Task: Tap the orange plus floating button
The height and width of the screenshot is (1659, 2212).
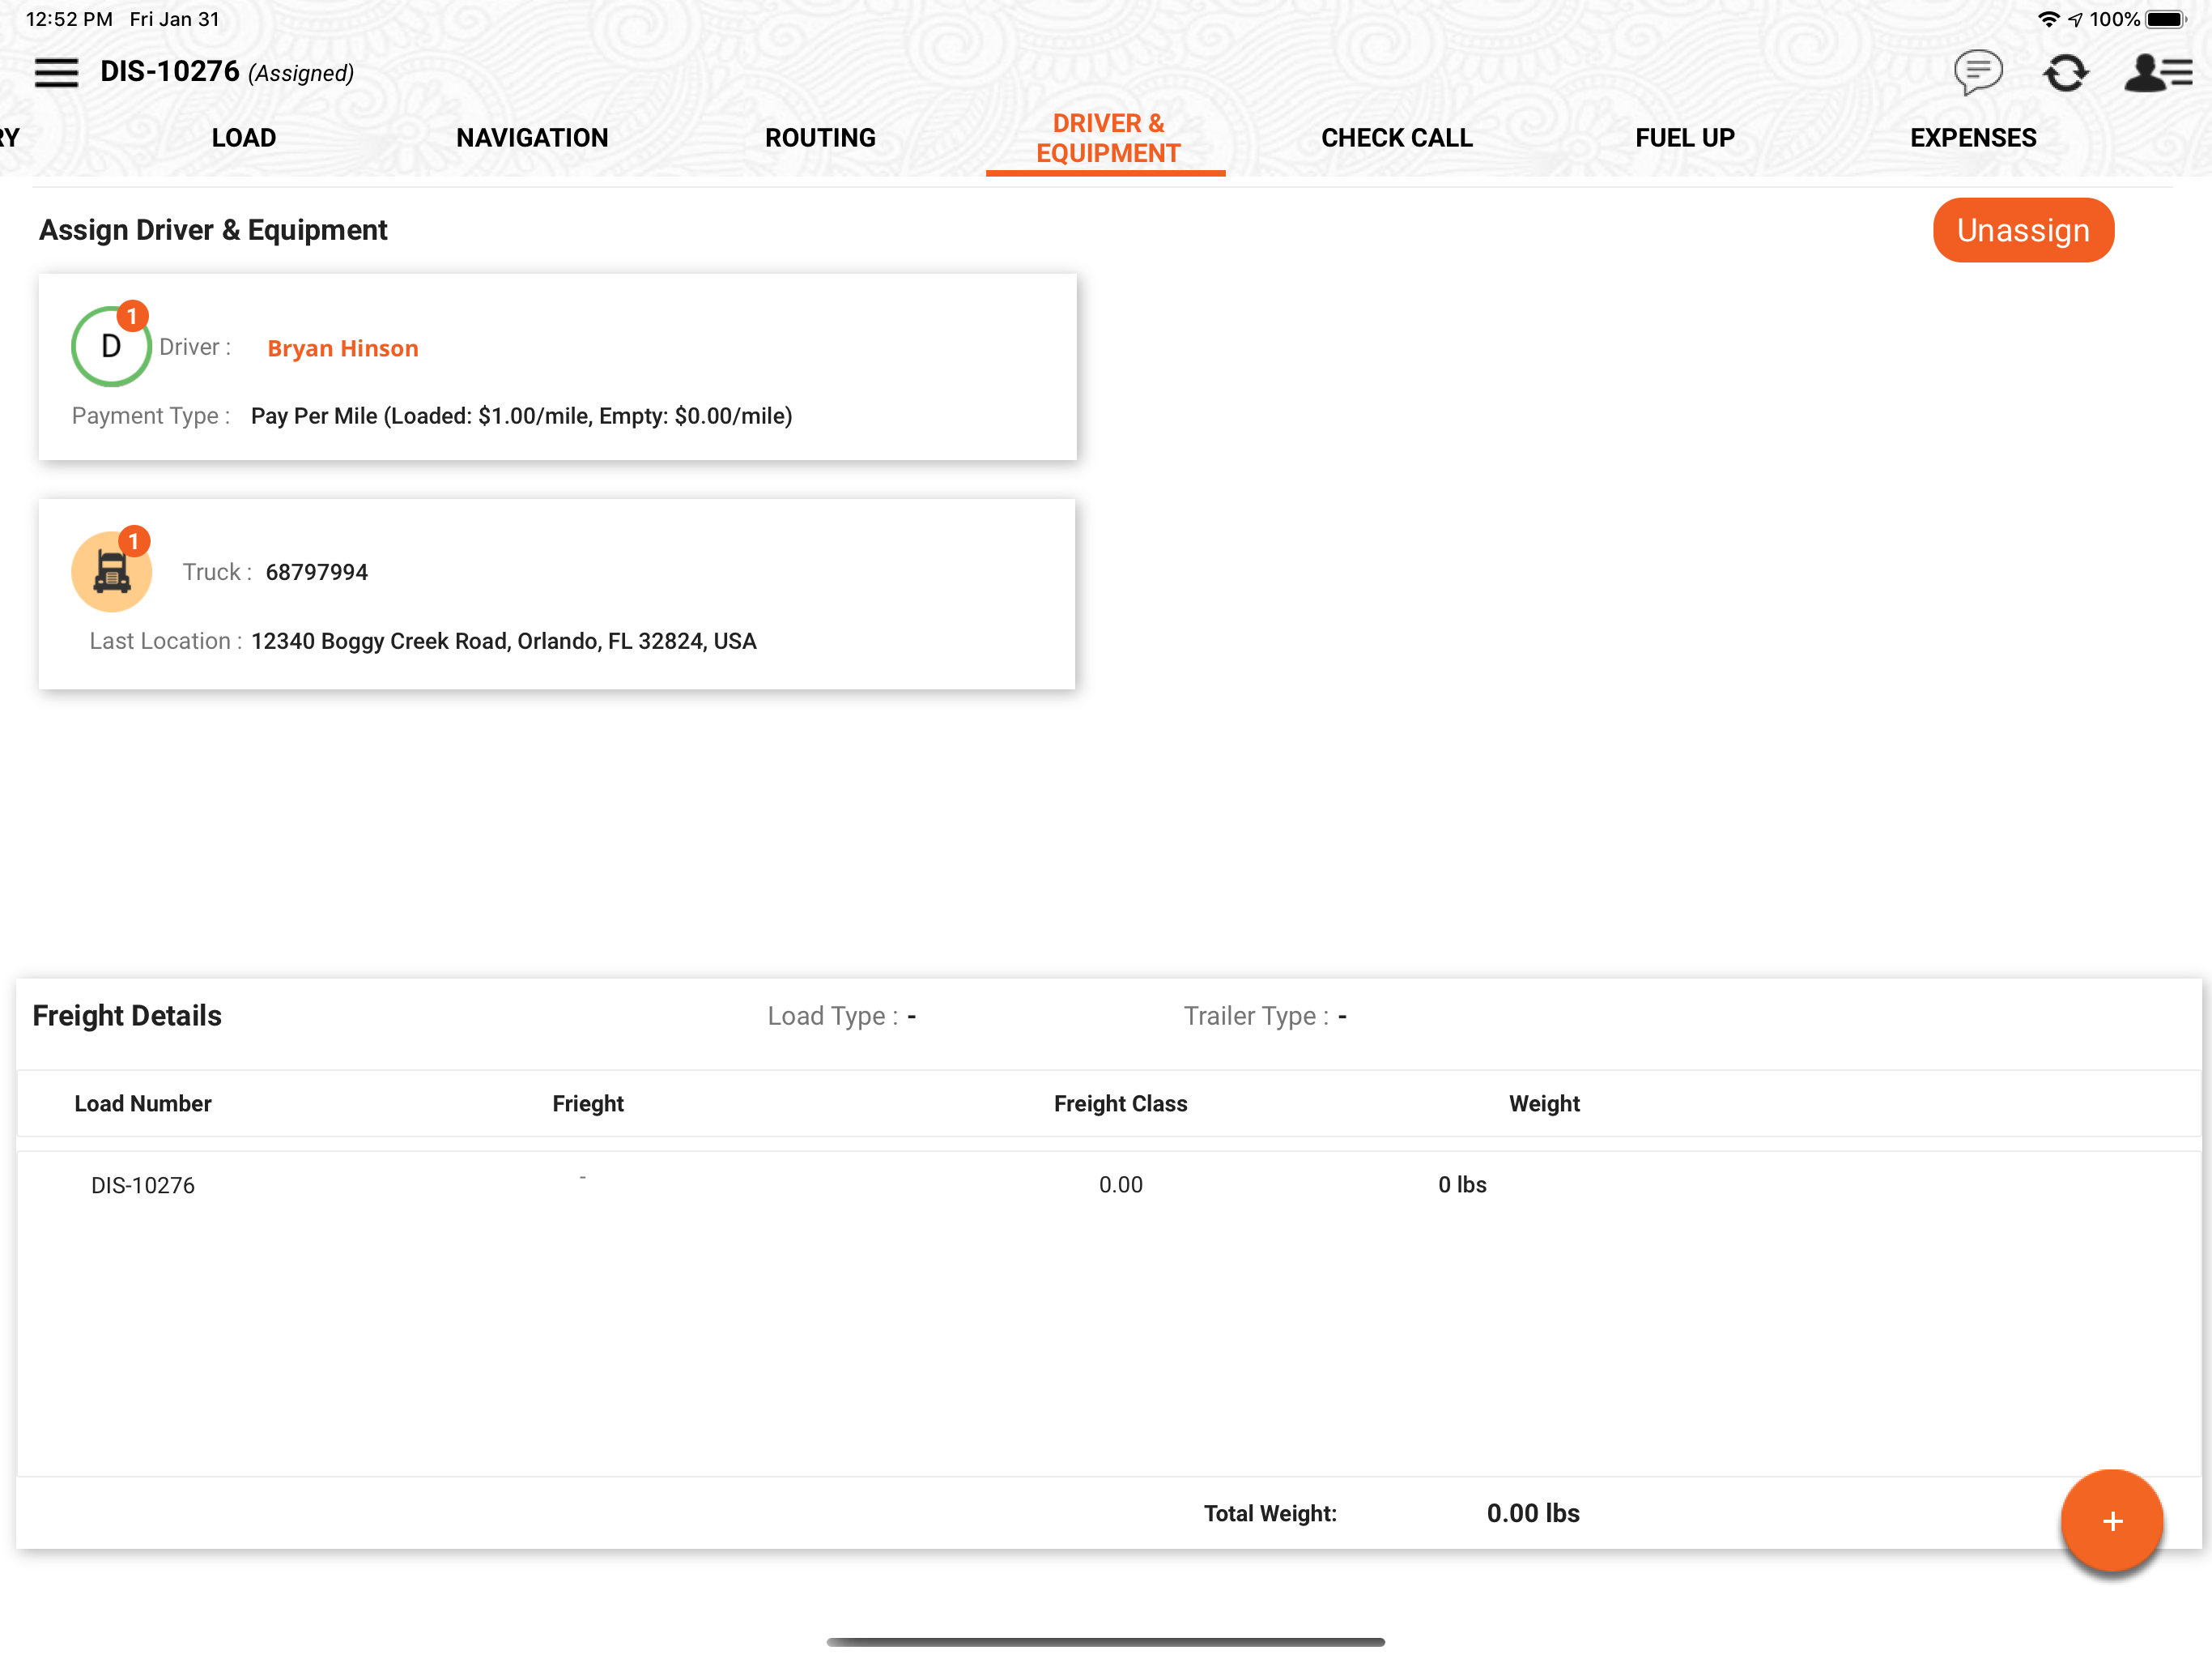Action: (x=2111, y=1521)
